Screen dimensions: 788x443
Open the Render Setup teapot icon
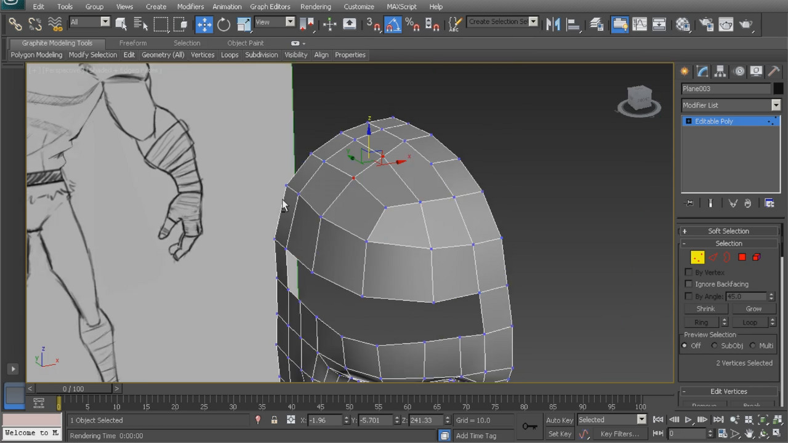click(706, 24)
